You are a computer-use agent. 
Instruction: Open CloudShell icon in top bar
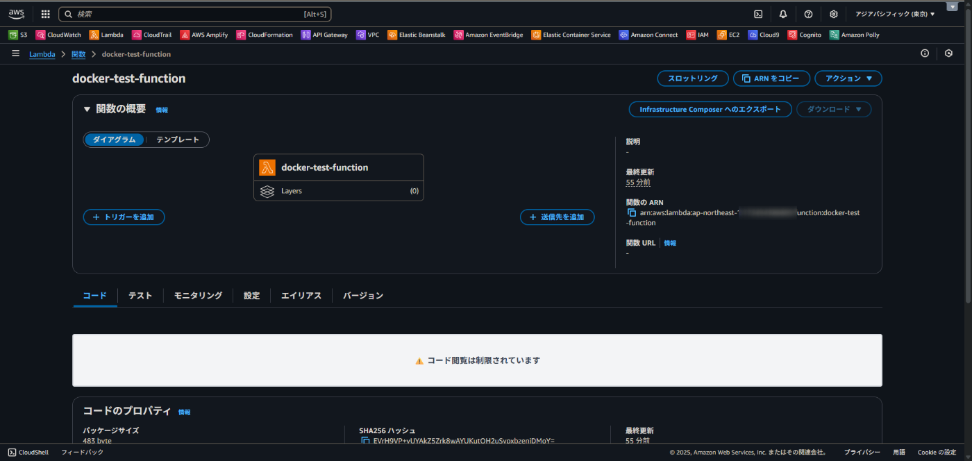pos(758,14)
